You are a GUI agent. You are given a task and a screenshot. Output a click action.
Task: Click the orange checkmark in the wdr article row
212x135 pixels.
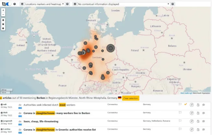[x=186, y=104]
